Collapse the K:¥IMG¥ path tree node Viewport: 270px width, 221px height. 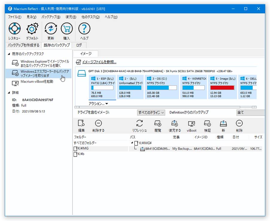(x=132, y=143)
